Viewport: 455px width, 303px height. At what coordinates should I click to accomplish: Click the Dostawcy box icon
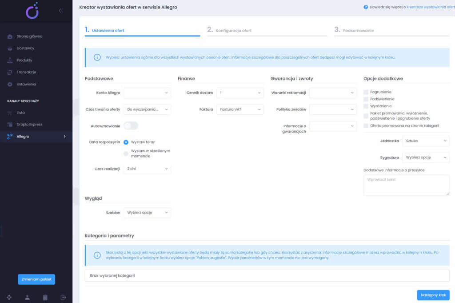click(10, 48)
